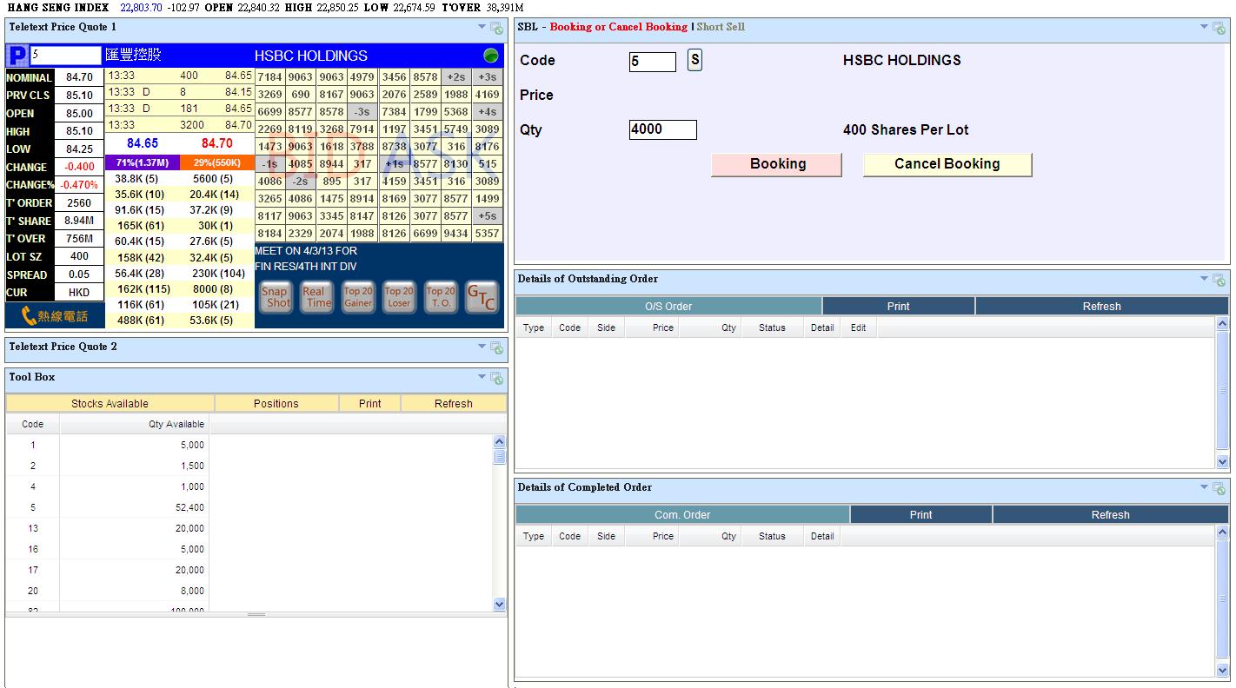Toggle the pop-out icon of Tool Box panel
1236x688 pixels.
(497, 379)
